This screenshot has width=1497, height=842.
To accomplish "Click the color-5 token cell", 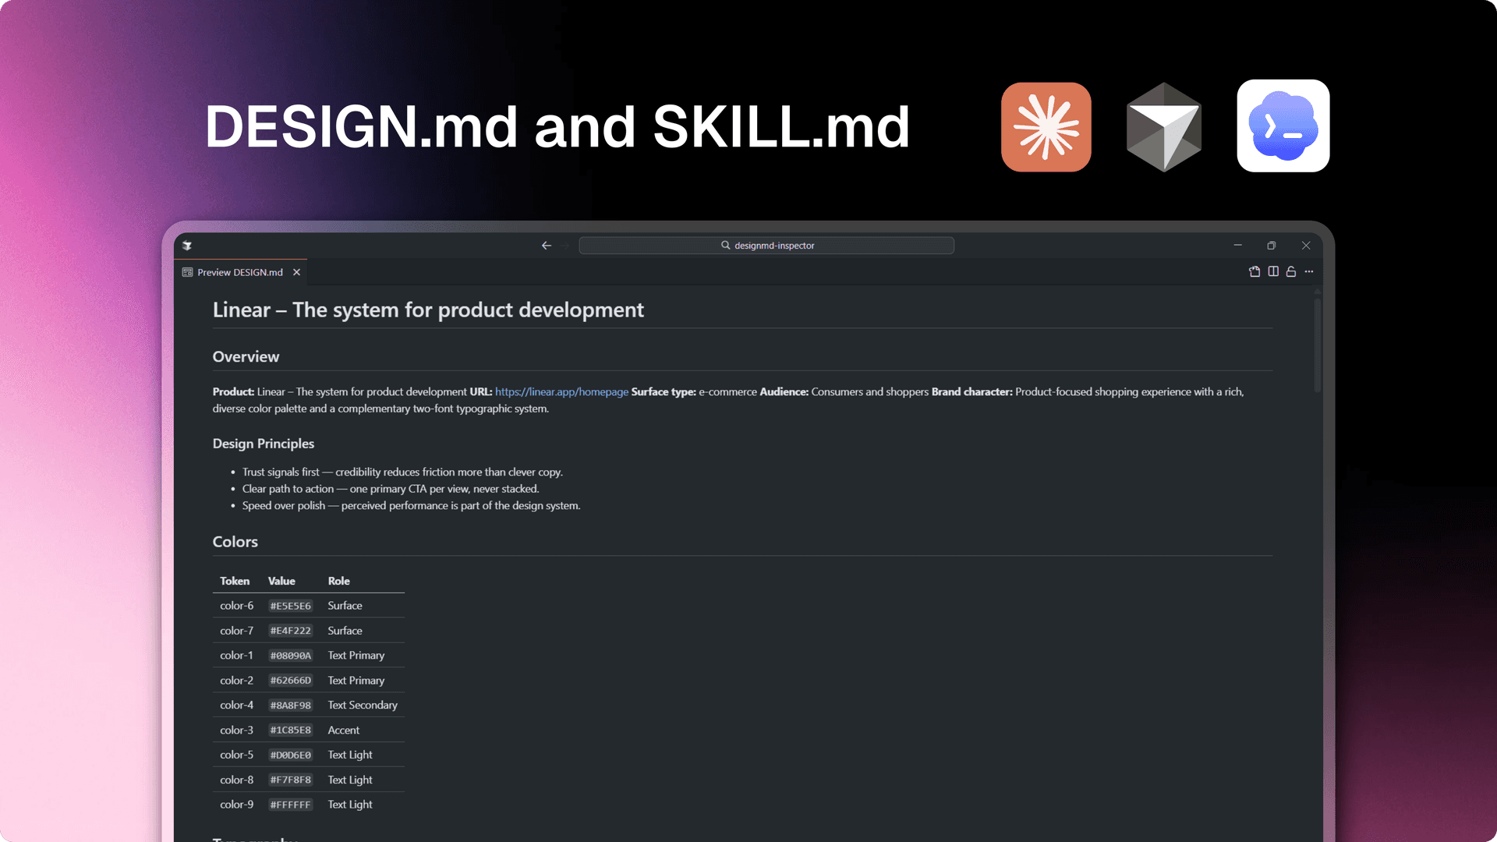I will pyautogui.click(x=236, y=755).
